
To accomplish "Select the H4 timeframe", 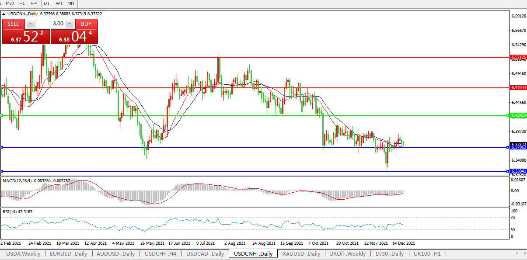I will point(34,3).
